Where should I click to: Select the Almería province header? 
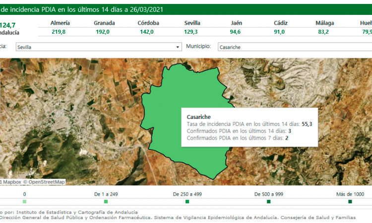[x=61, y=23]
